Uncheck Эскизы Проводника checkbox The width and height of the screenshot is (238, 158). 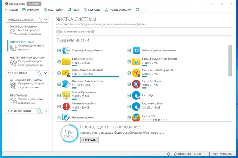59,95
